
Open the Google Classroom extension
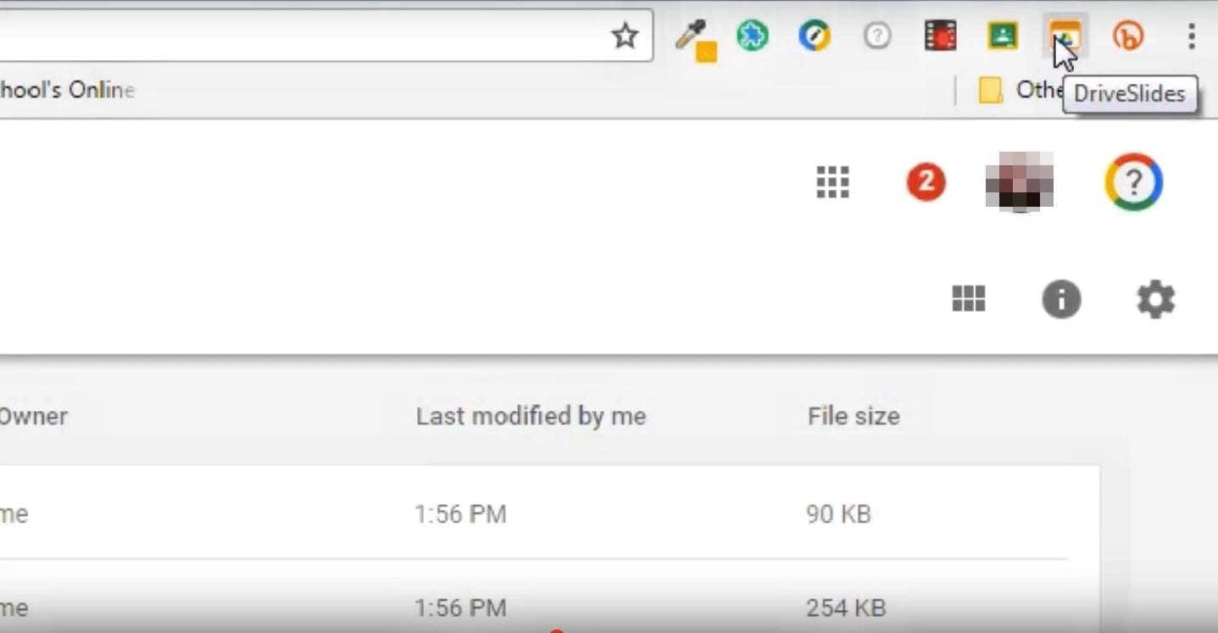pyautogui.click(x=1000, y=36)
